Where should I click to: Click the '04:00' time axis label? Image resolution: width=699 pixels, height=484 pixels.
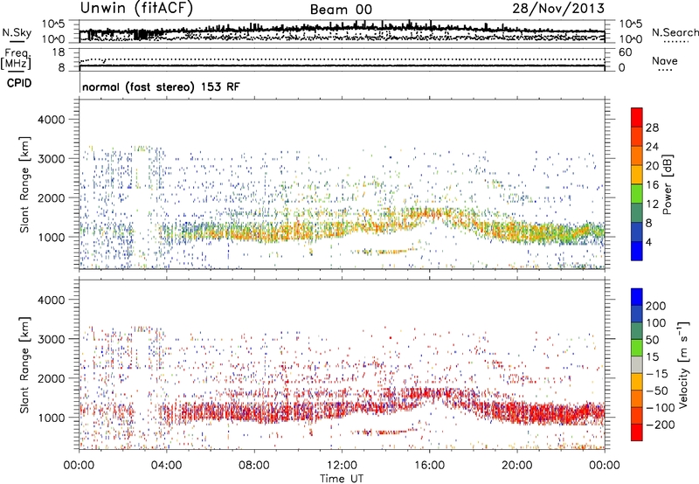click(x=166, y=466)
